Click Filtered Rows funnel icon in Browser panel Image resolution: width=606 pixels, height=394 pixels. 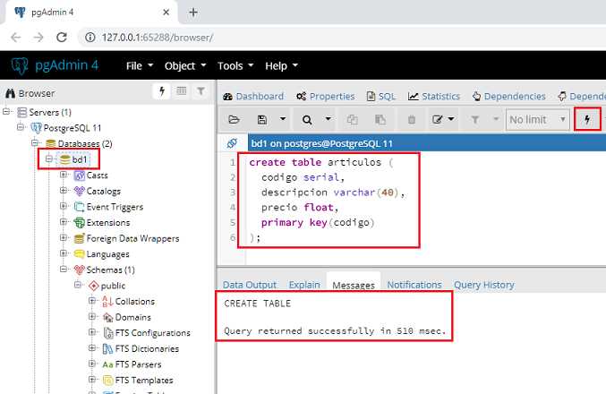(x=201, y=91)
